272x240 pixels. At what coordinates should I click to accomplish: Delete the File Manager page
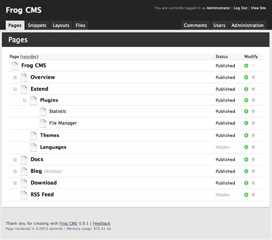point(254,123)
